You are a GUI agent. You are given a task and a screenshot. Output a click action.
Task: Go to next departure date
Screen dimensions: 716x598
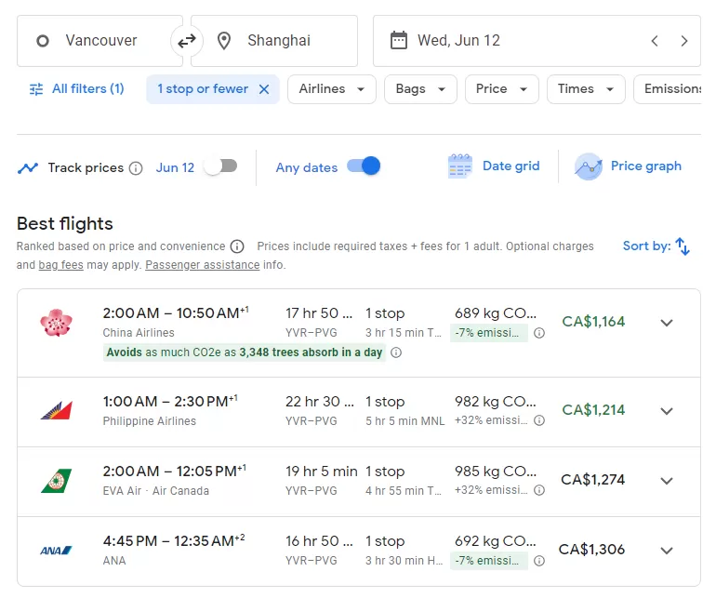click(683, 41)
